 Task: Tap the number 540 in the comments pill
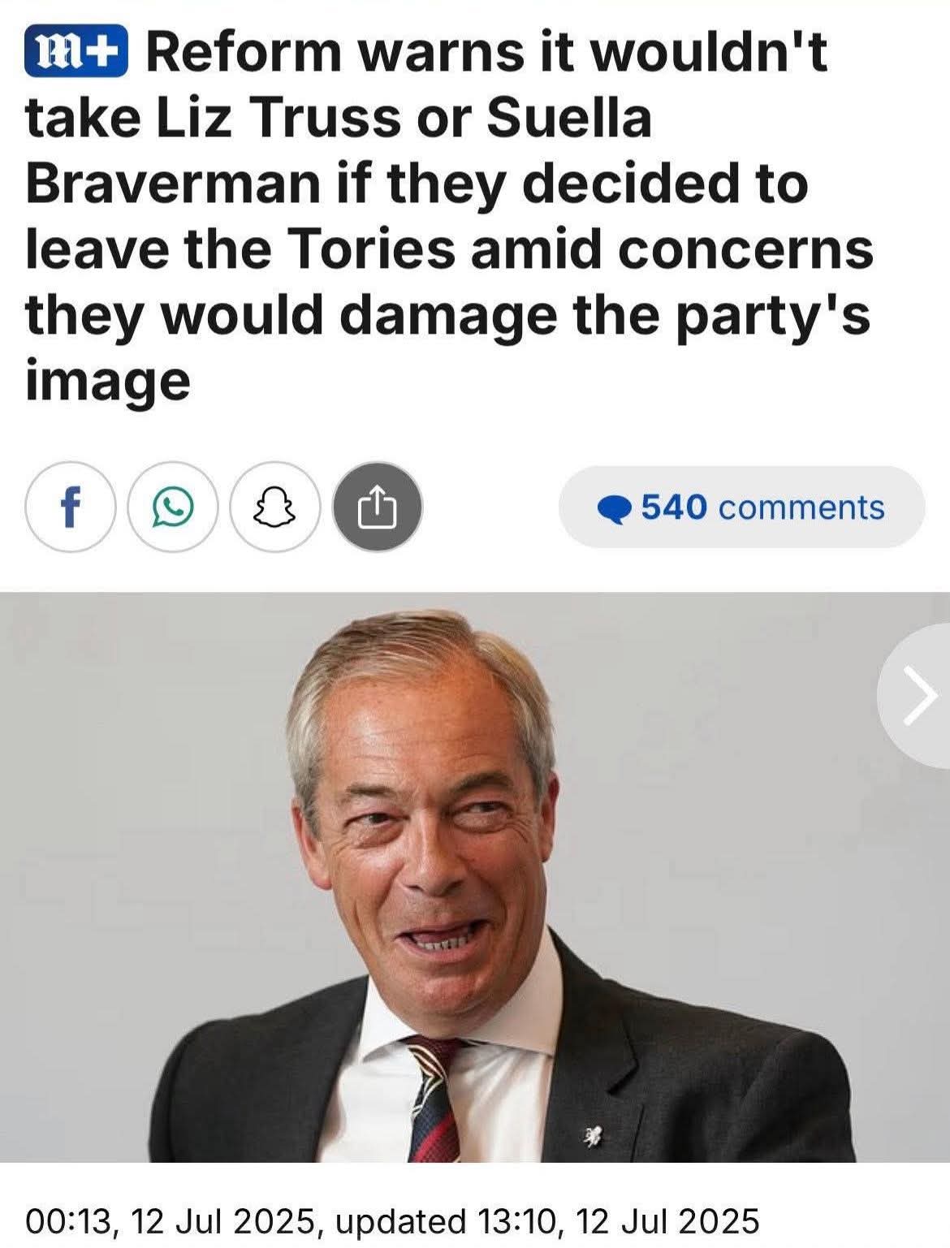tap(674, 507)
